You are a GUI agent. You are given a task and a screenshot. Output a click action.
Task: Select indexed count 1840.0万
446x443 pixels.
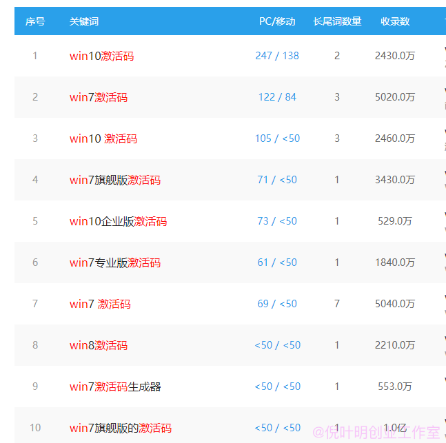(395, 262)
